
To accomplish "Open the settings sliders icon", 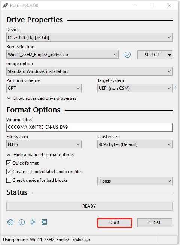I will (x=33, y=222).
